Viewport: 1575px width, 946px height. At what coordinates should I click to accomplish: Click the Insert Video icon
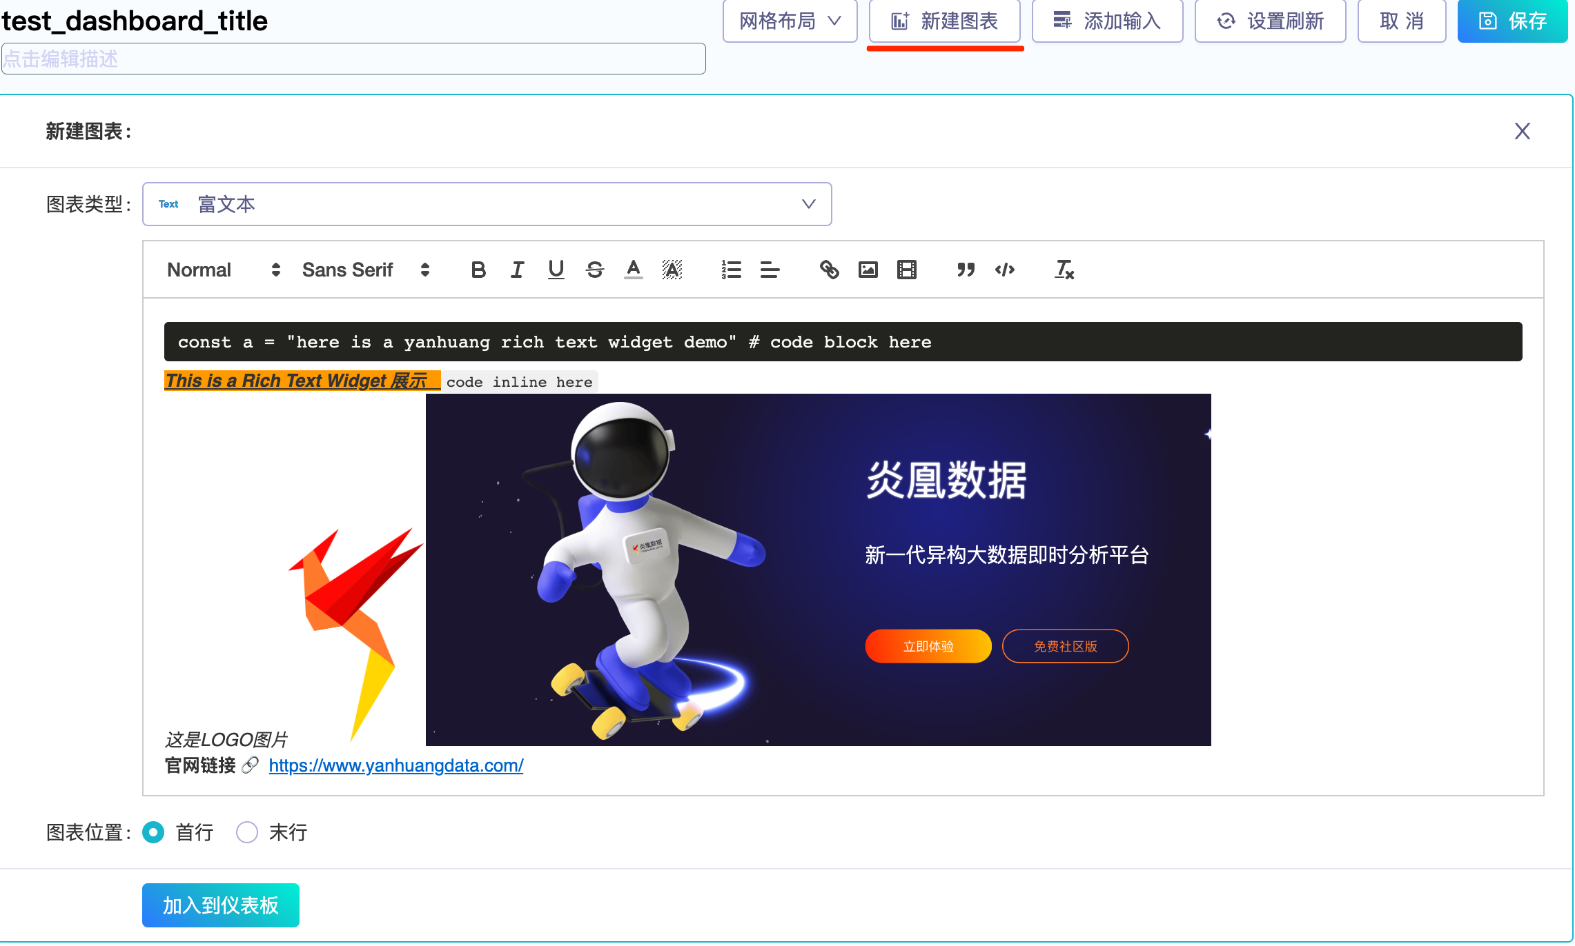pyautogui.click(x=906, y=270)
